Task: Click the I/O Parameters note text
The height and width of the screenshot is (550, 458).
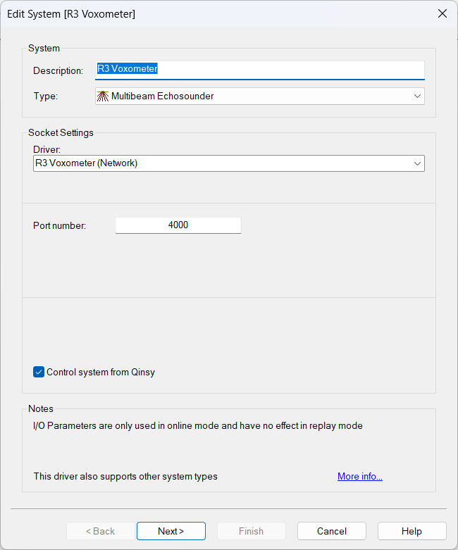Action: point(198,425)
